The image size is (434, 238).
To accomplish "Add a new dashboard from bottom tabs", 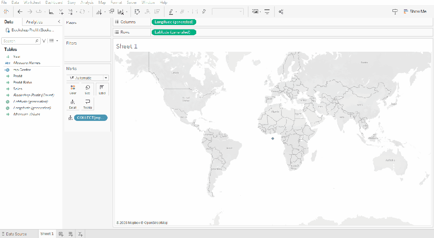I will click(71, 234).
